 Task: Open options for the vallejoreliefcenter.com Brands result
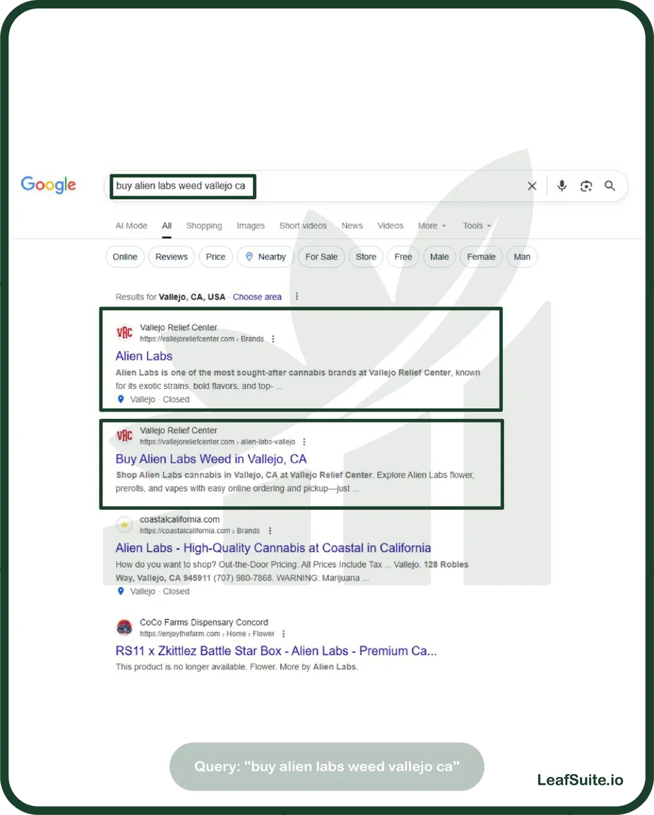[273, 339]
